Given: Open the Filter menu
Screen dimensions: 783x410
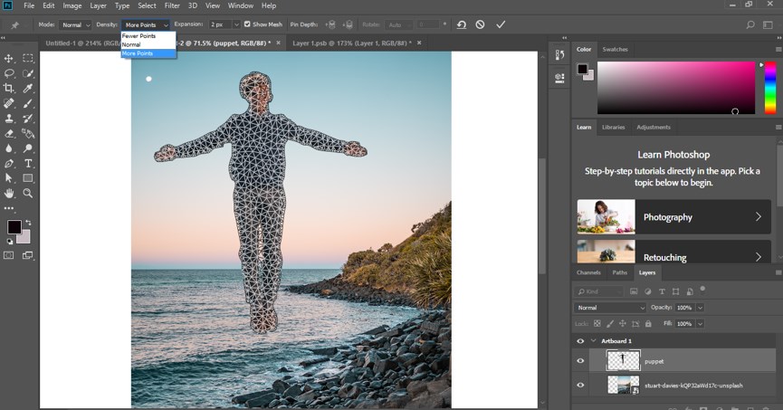Looking at the screenshot, I should 171,5.
